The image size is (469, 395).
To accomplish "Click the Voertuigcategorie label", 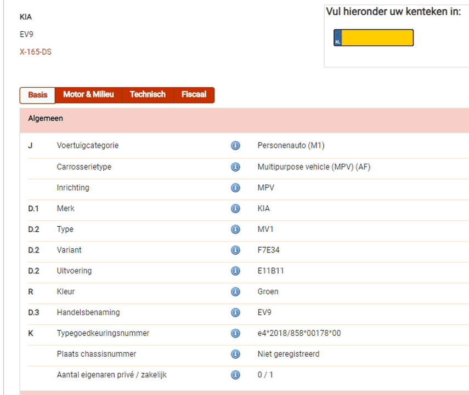I will [x=88, y=146].
